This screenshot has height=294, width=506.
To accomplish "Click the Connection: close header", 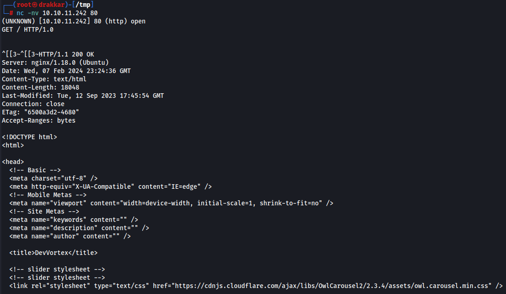I will click(33, 104).
